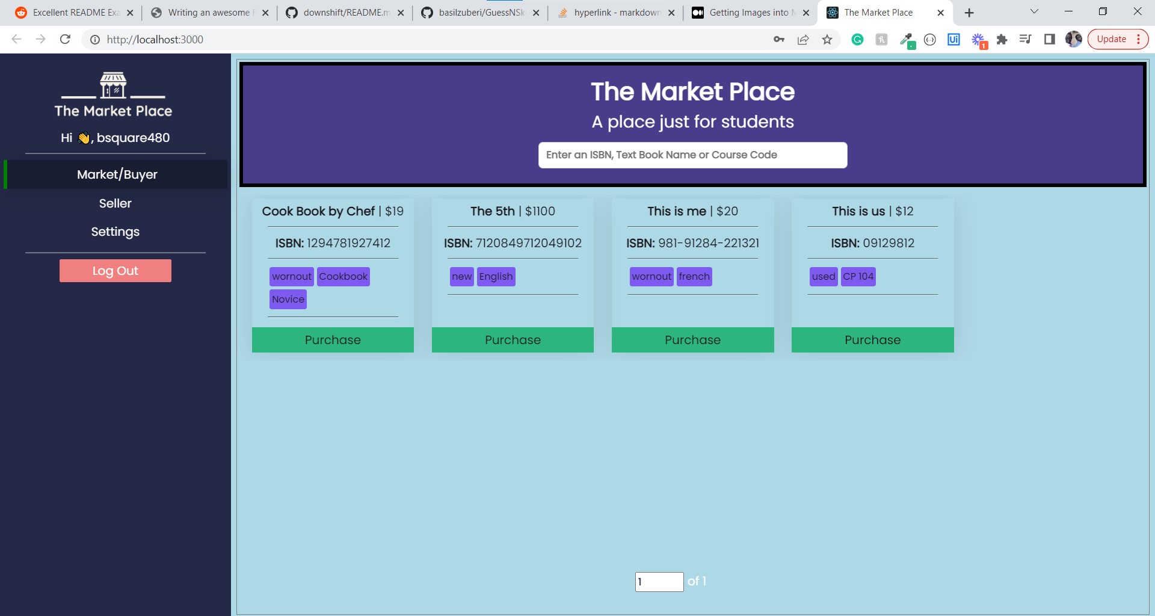The height and width of the screenshot is (616, 1155).
Task: Purchase the This is me book
Action: point(692,340)
